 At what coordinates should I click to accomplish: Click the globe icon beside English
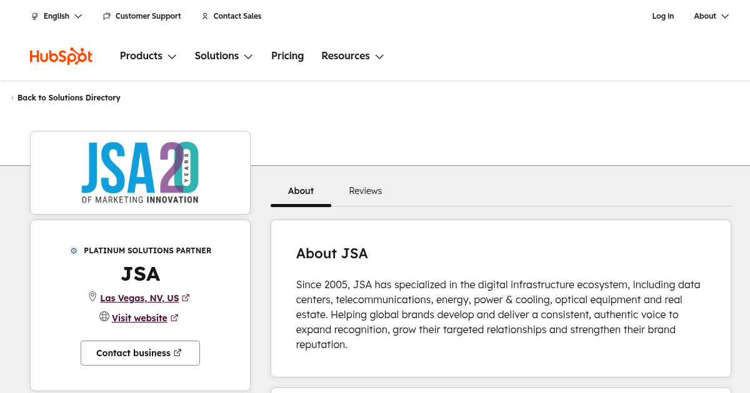pyautogui.click(x=35, y=16)
